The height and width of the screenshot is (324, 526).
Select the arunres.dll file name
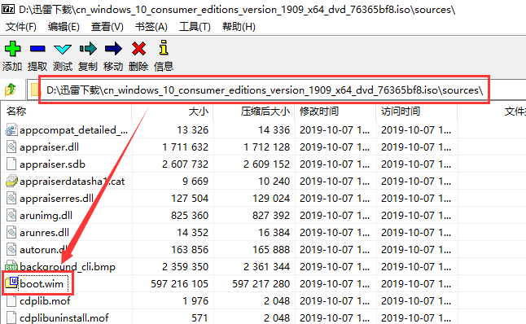44,233
